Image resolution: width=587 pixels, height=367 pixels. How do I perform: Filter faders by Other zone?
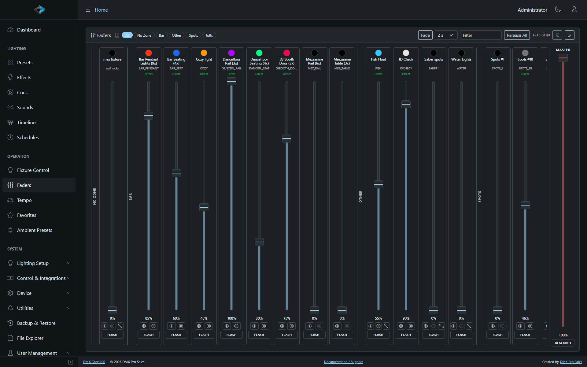[x=176, y=35]
